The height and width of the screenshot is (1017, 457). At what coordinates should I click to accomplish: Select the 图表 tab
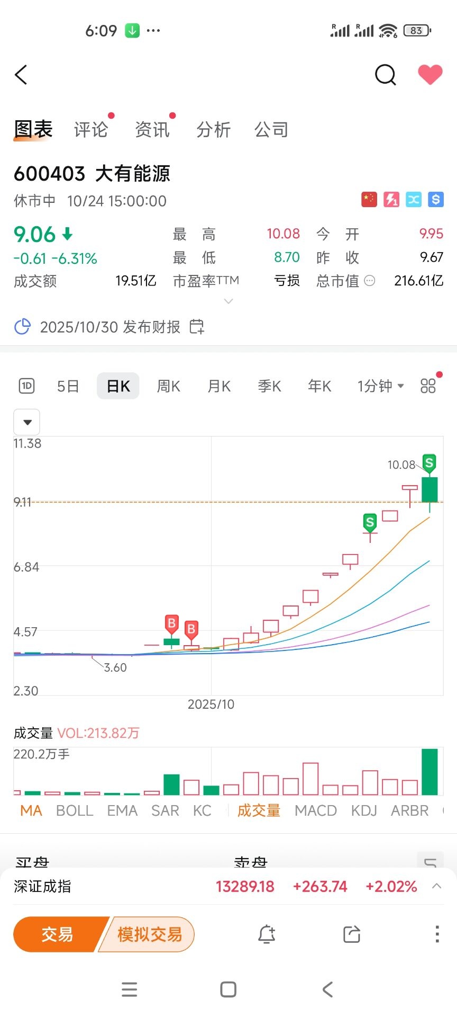coord(33,129)
